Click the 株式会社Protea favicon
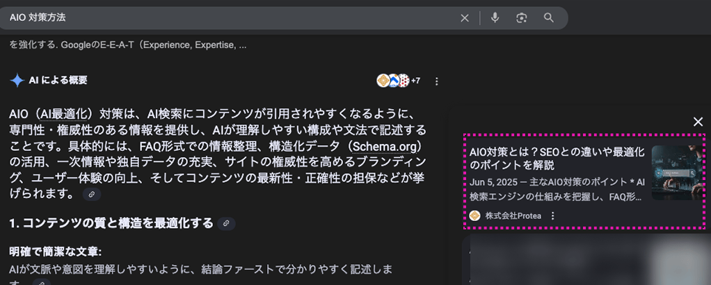 click(475, 215)
